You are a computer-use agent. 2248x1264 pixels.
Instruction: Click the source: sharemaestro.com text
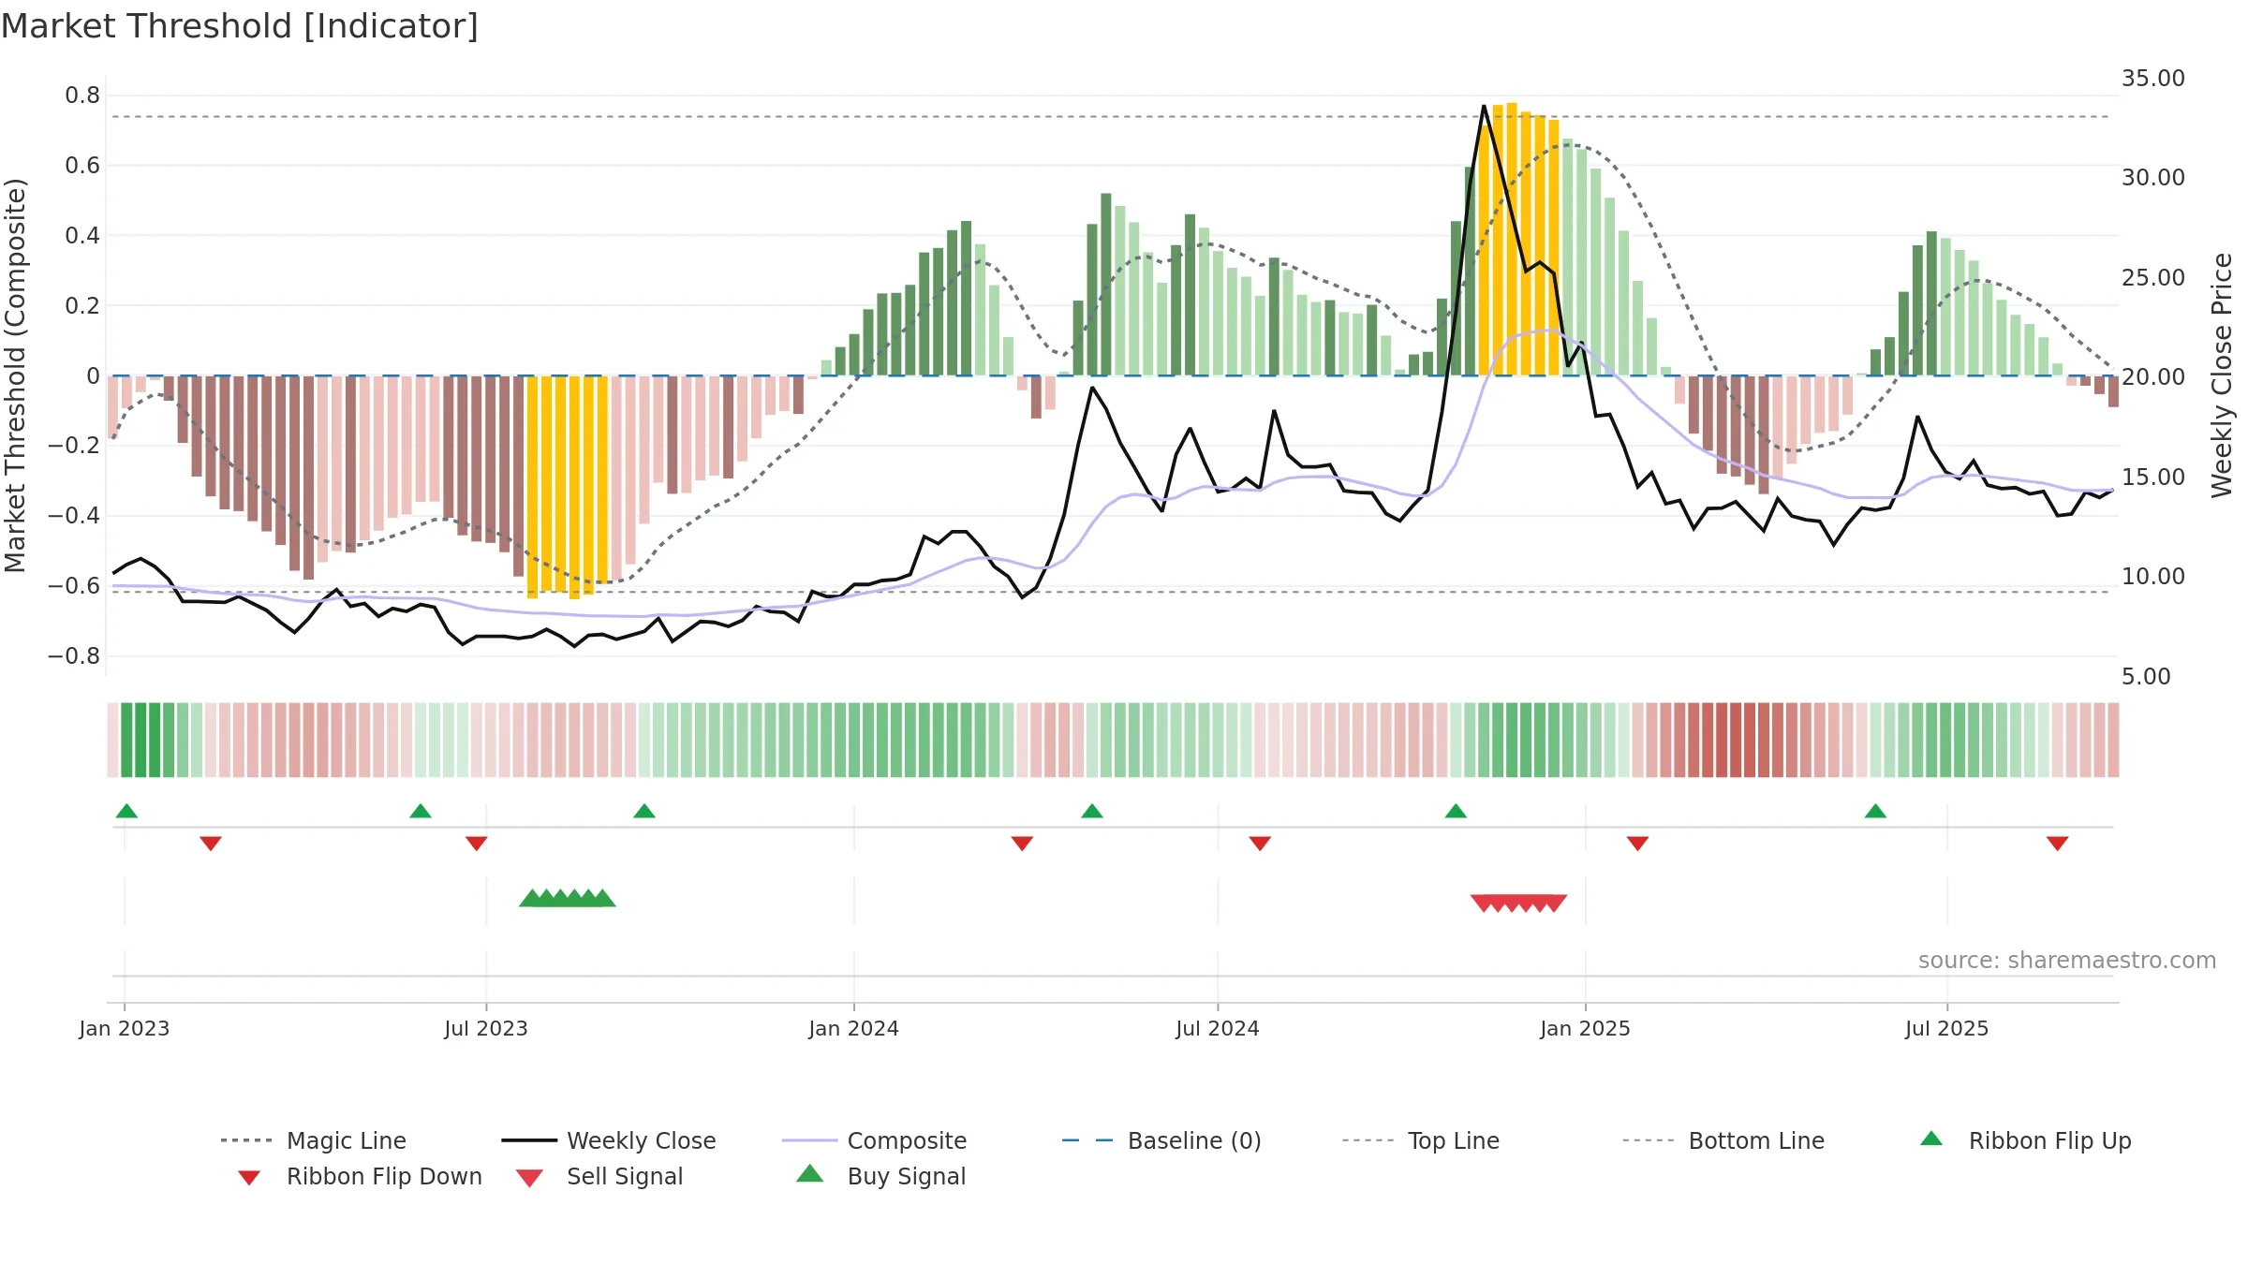(2066, 961)
